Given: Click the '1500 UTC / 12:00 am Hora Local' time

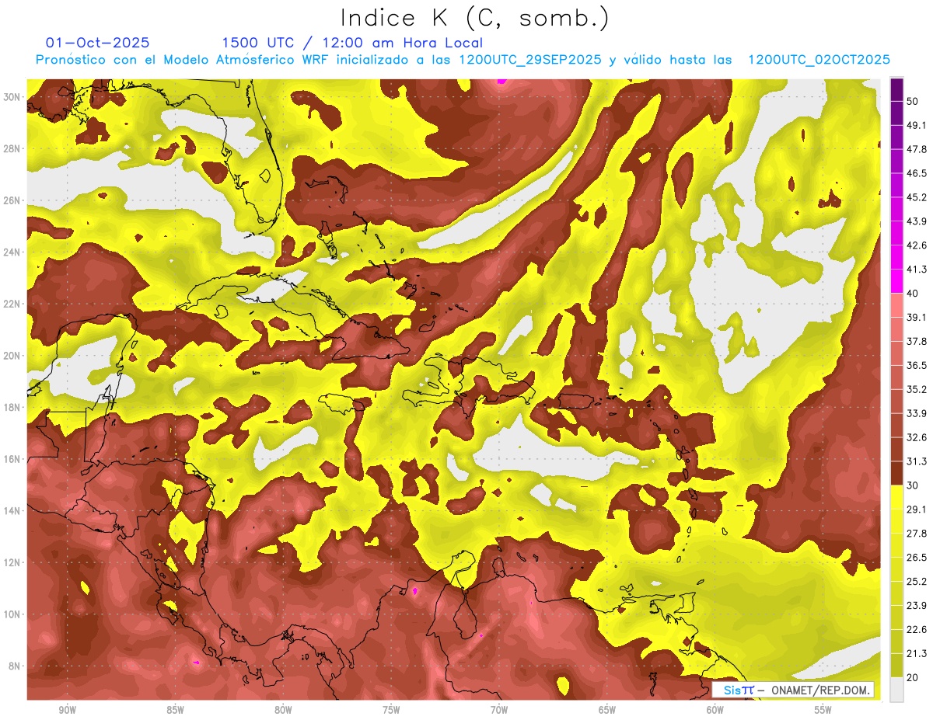Looking at the screenshot, I should click(x=352, y=43).
